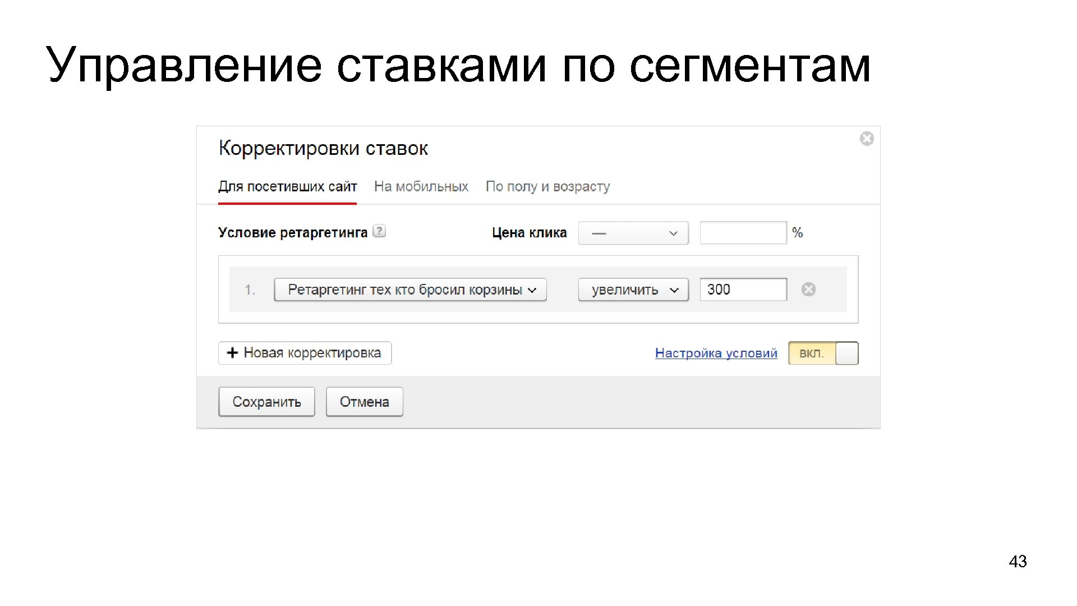Click the Условие ретаргетинга label

click(x=292, y=233)
